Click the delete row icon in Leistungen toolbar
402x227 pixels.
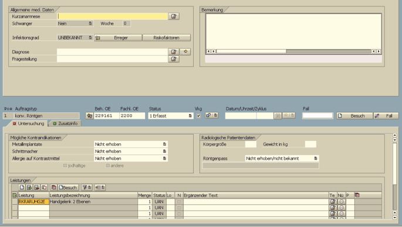tap(36, 187)
